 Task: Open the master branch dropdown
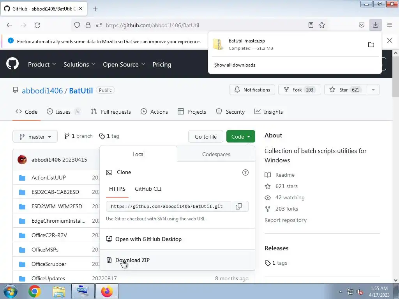click(35, 137)
